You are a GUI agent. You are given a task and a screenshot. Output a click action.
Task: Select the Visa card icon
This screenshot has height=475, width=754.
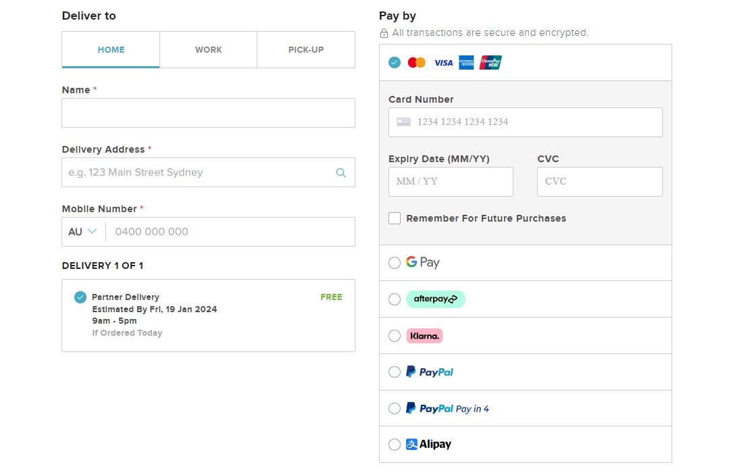(443, 62)
